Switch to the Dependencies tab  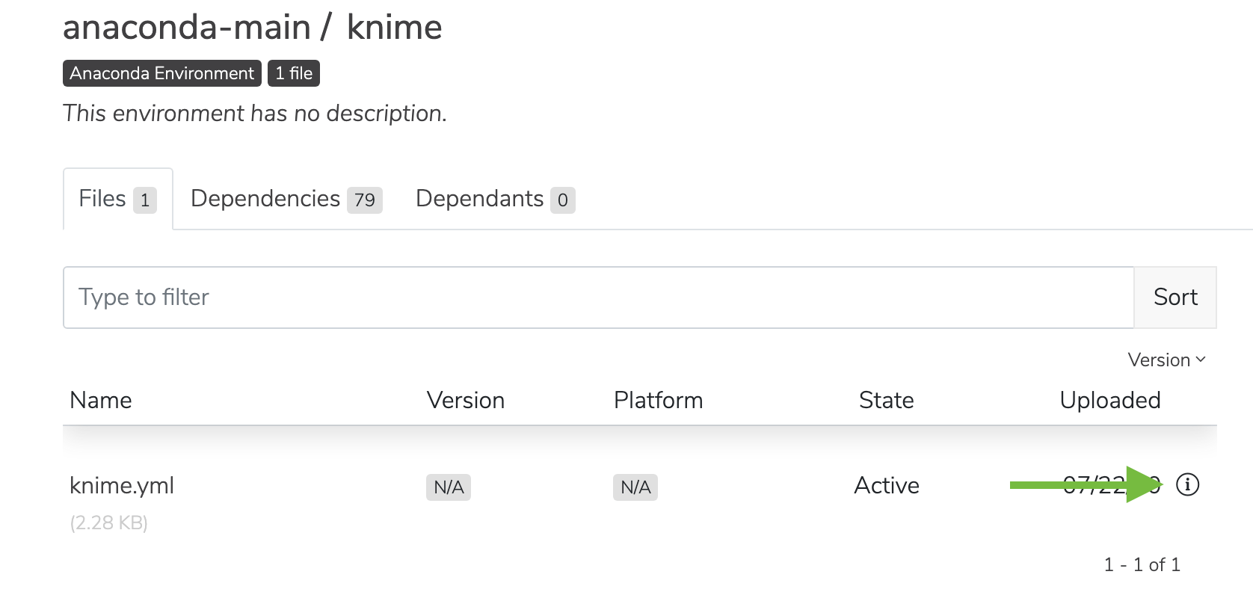pyautogui.click(x=286, y=199)
